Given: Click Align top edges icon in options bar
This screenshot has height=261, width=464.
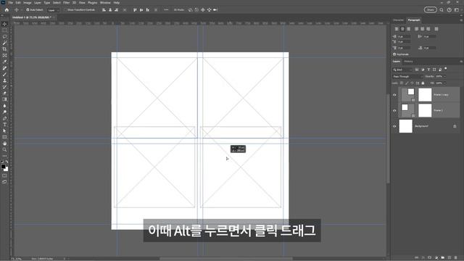Looking at the screenshot, I should 135,9.
